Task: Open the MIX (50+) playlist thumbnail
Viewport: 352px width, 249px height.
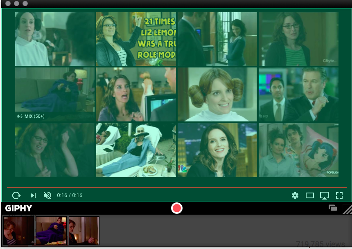Action: tap(55, 94)
